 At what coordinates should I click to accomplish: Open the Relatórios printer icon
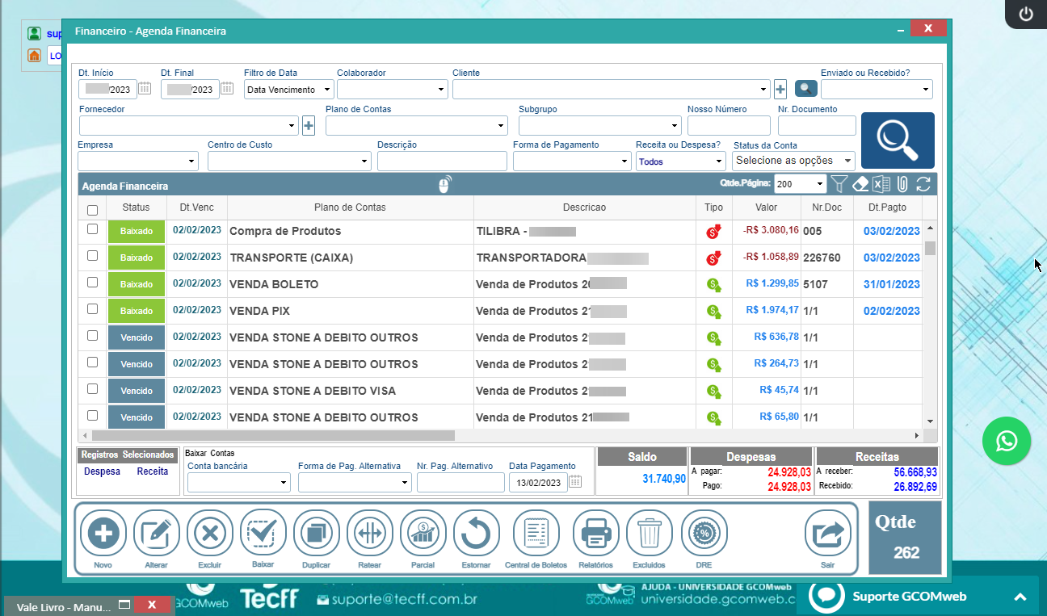point(595,533)
